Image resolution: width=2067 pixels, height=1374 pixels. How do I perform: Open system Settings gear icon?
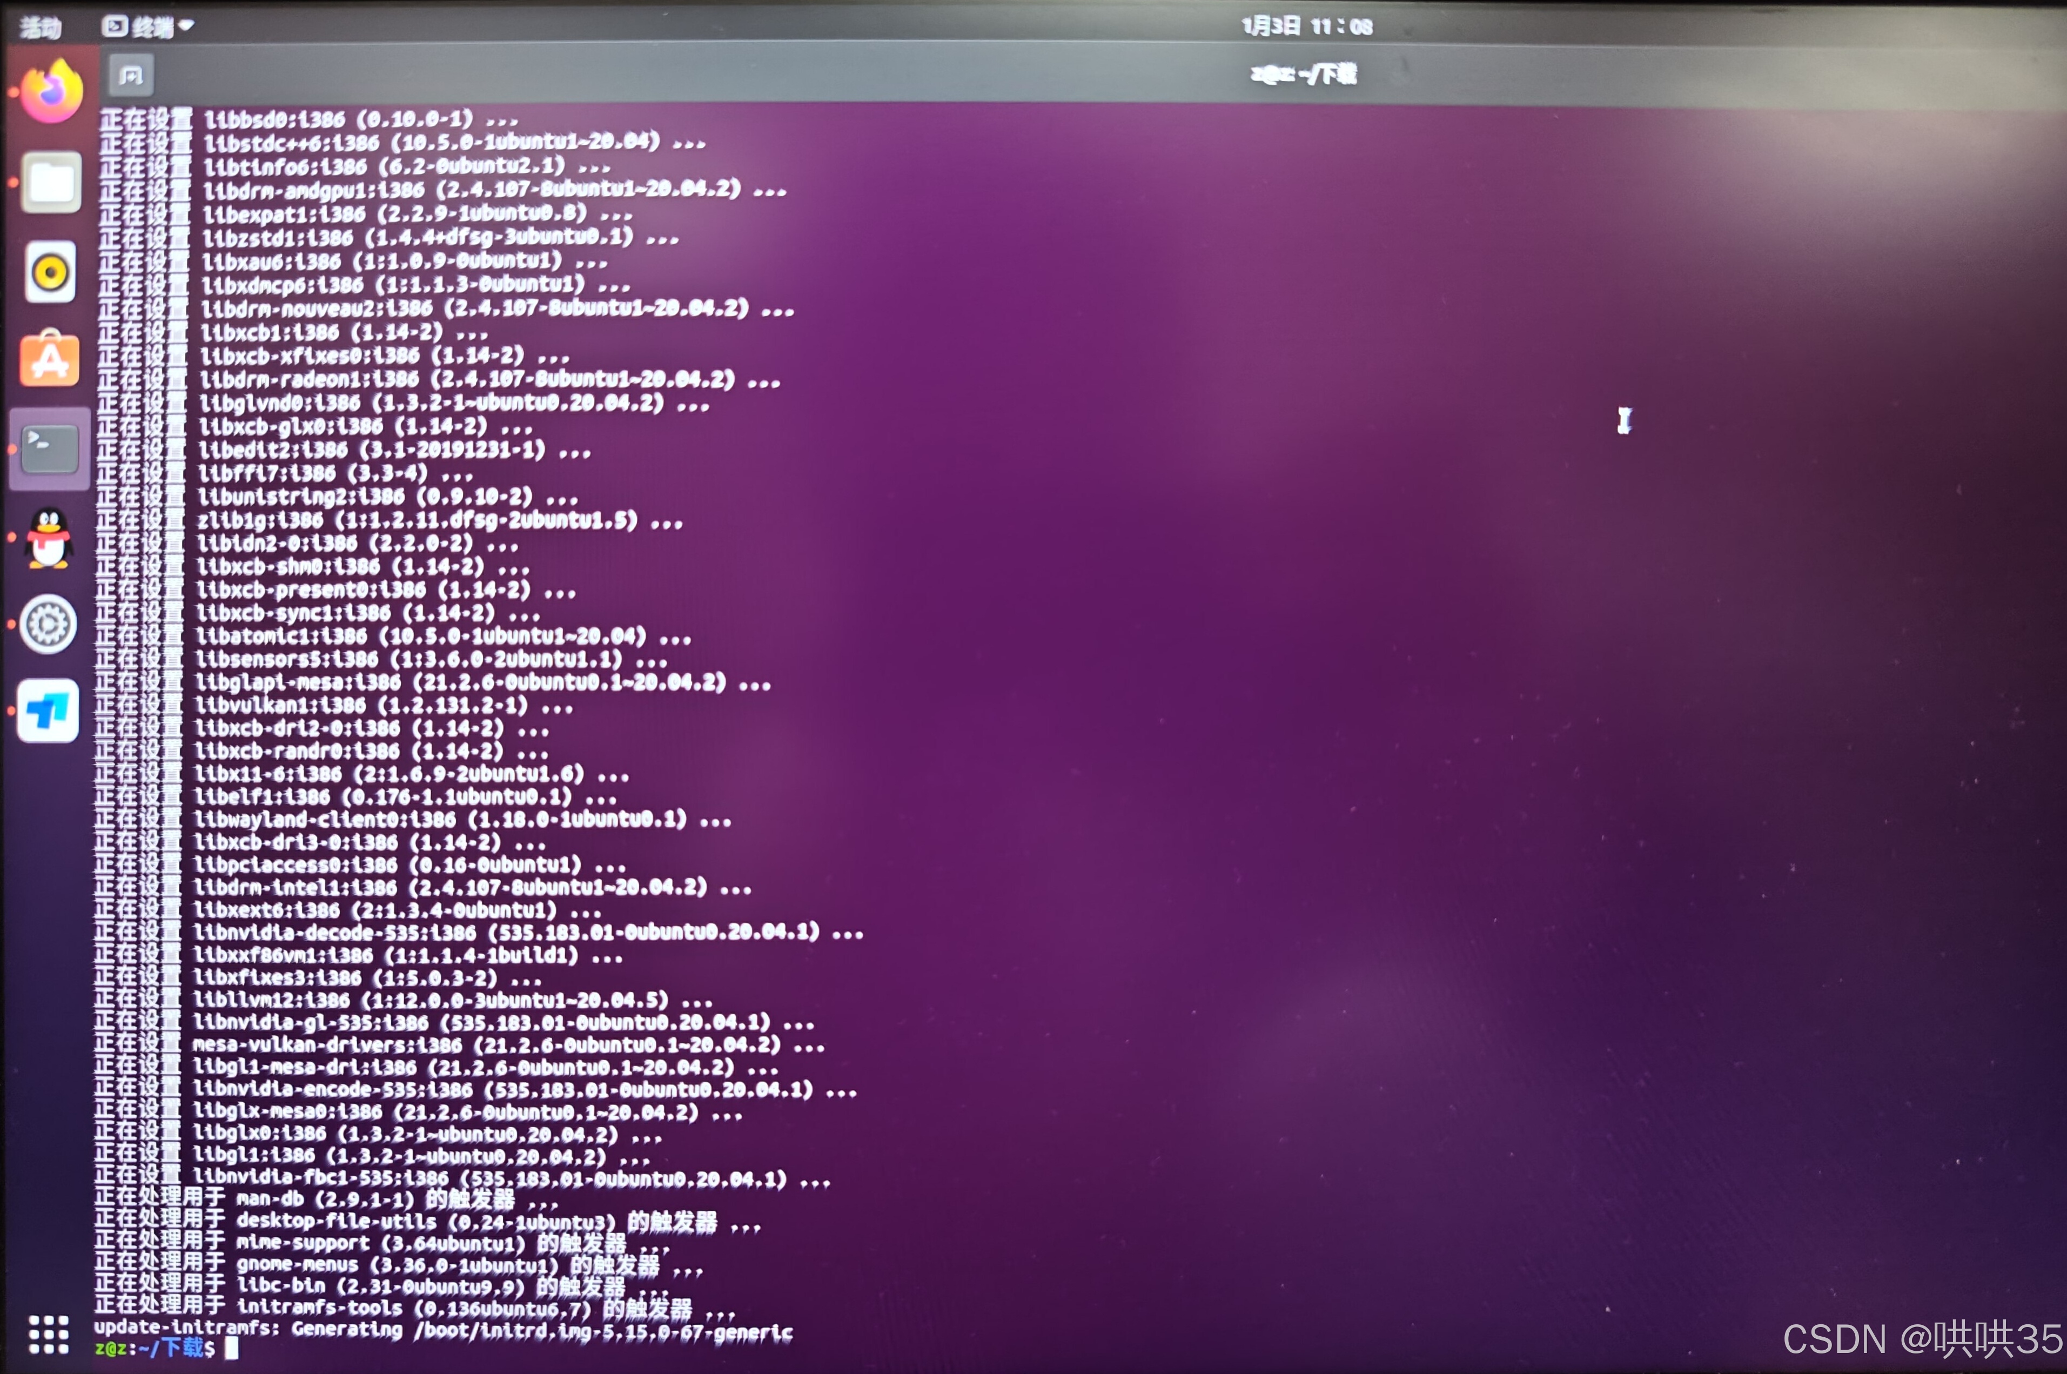(48, 624)
